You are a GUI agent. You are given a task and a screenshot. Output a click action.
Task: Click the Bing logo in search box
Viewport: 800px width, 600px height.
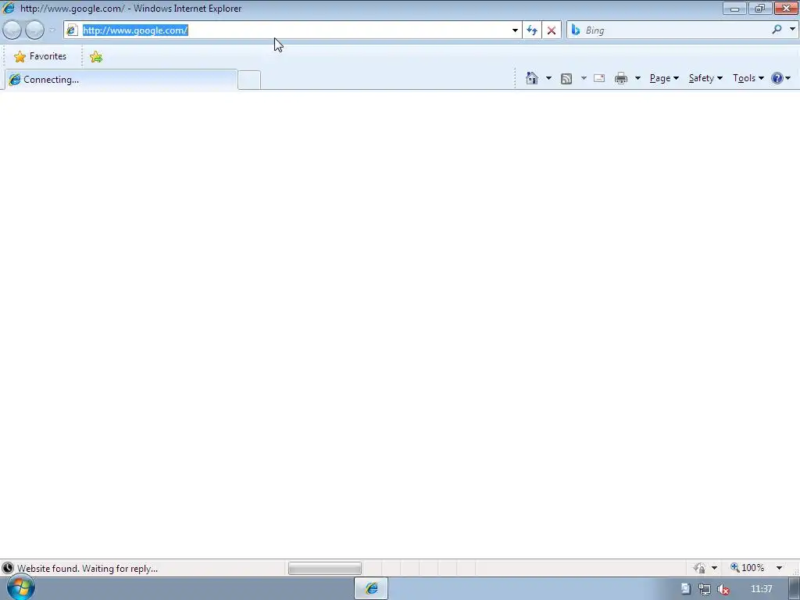(576, 30)
